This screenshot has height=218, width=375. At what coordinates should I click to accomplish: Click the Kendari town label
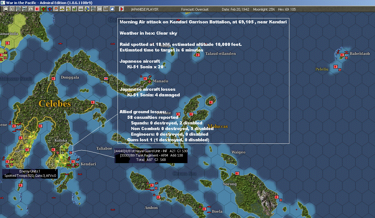pyautogui.click(x=88, y=164)
